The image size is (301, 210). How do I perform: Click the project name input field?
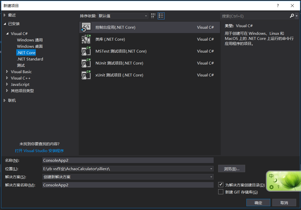[128, 160]
